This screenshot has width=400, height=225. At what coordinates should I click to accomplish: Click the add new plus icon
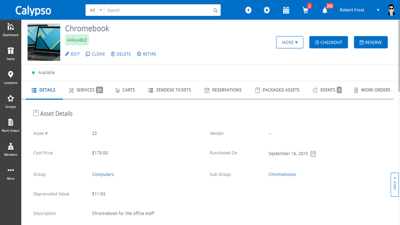tap(249, 10)
